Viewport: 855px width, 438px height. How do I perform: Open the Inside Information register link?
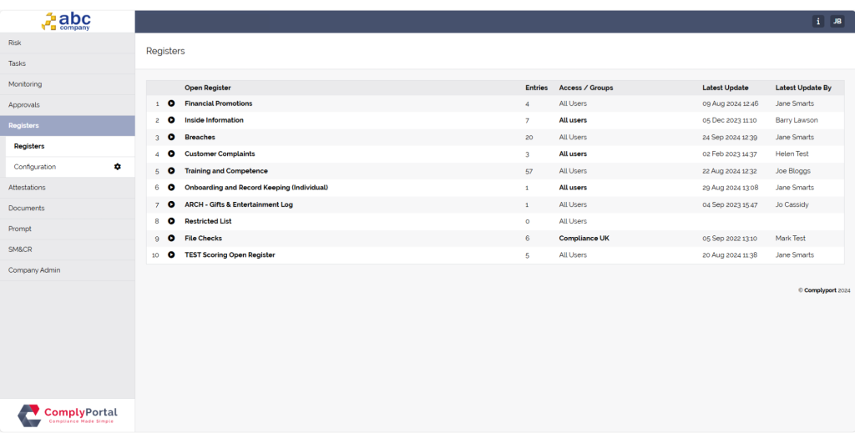(214, 121)
